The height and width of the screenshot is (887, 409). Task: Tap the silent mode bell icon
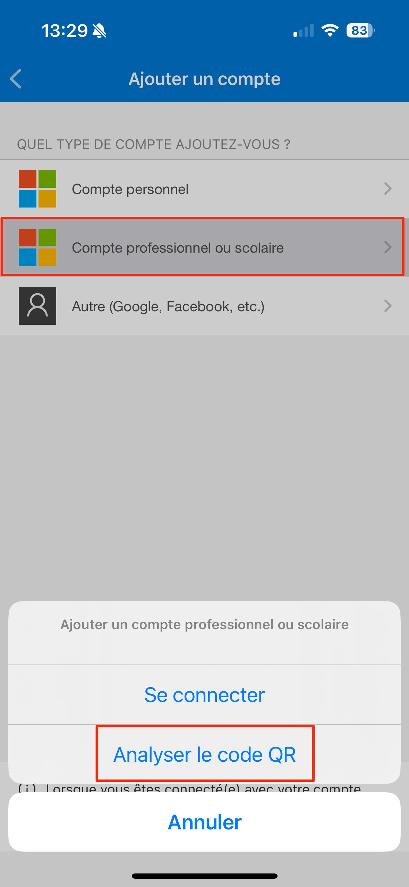click(x=100, y=31)
